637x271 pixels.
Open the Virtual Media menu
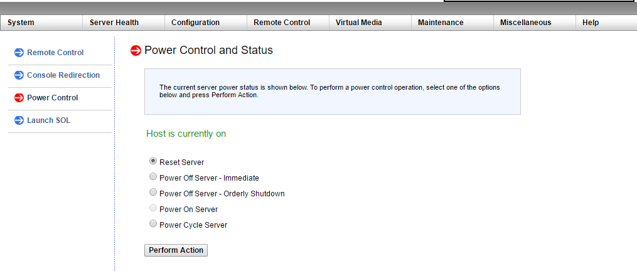(358, 23)
